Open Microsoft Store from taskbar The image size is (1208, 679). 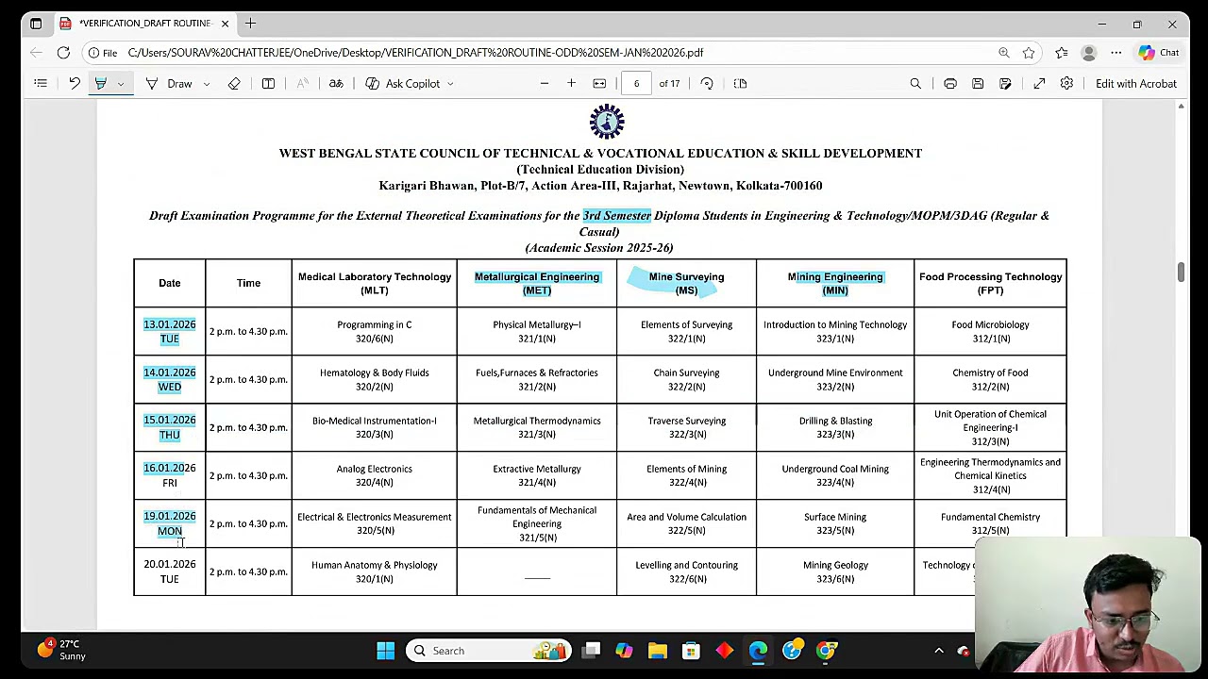pyautogui.click(x=691, y=651)
